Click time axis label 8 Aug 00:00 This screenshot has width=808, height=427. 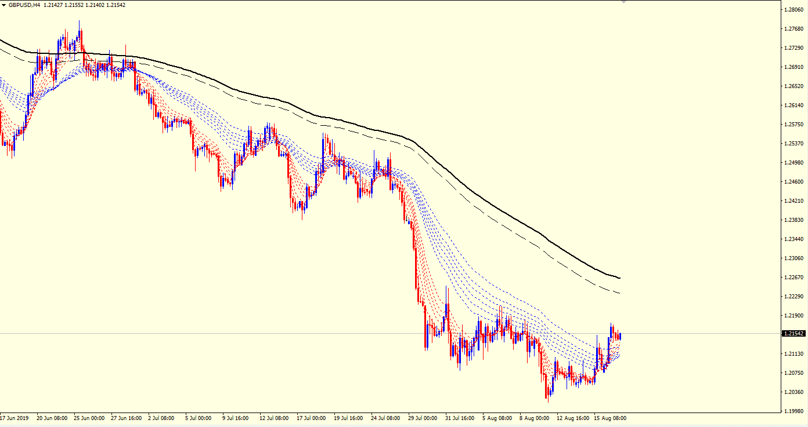[x=535, y=418]
